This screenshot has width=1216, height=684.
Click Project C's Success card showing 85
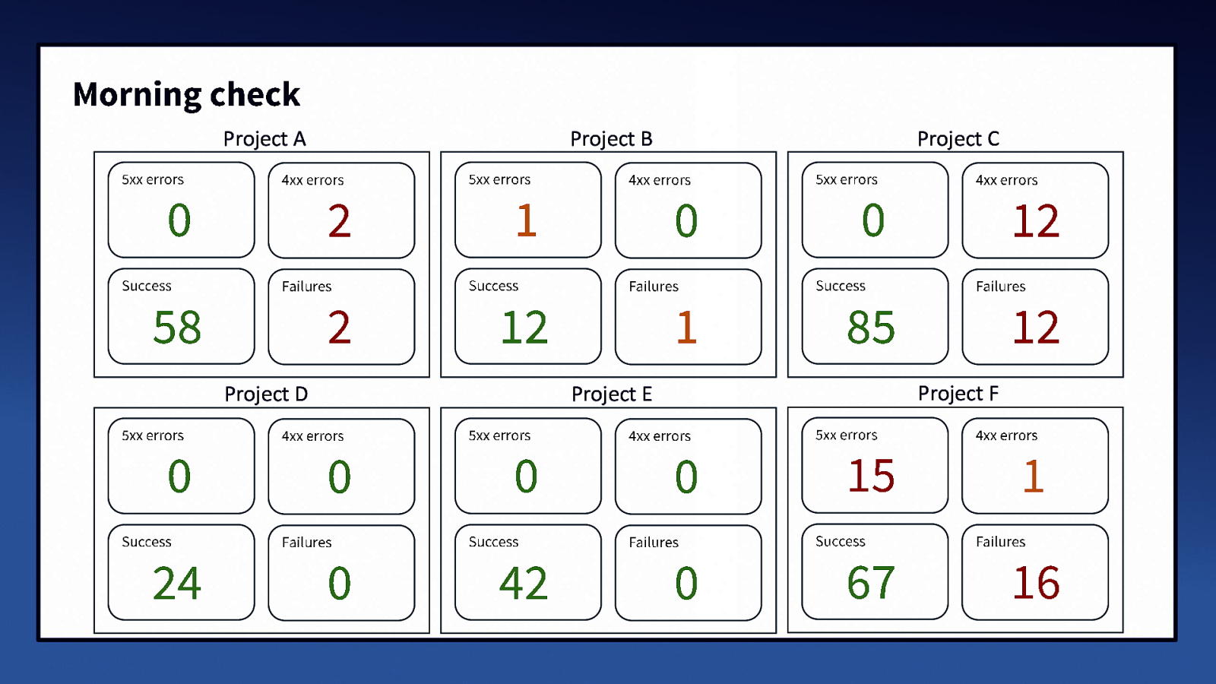(x=875, y=316)
